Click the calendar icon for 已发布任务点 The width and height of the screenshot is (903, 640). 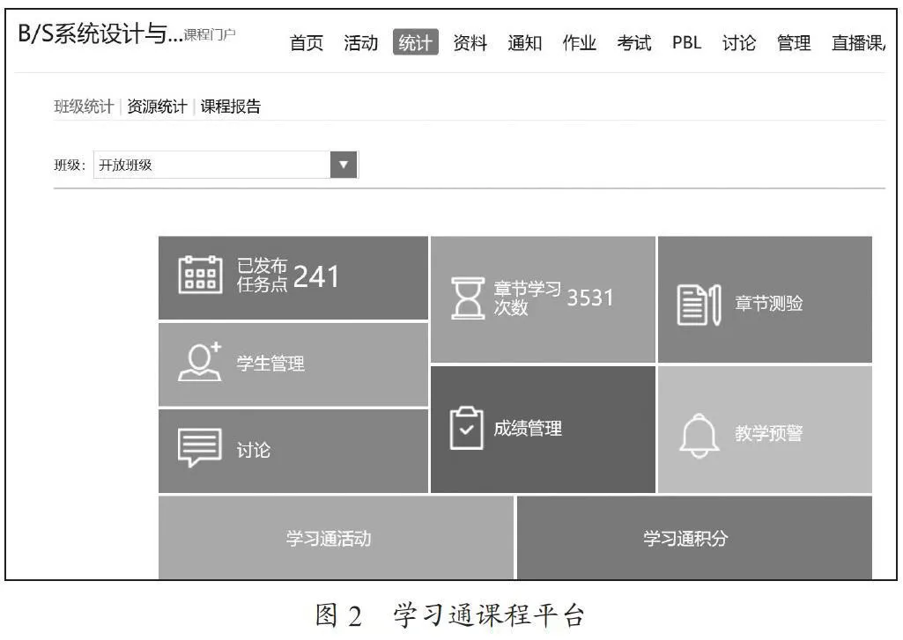[x=200, y=276]
